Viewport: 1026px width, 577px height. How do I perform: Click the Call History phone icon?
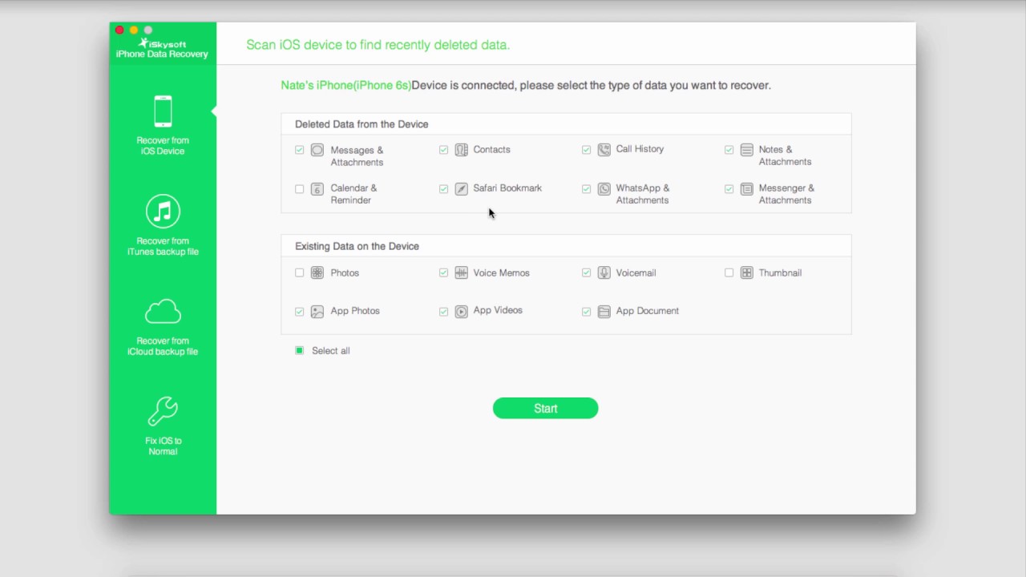(604, 149)
